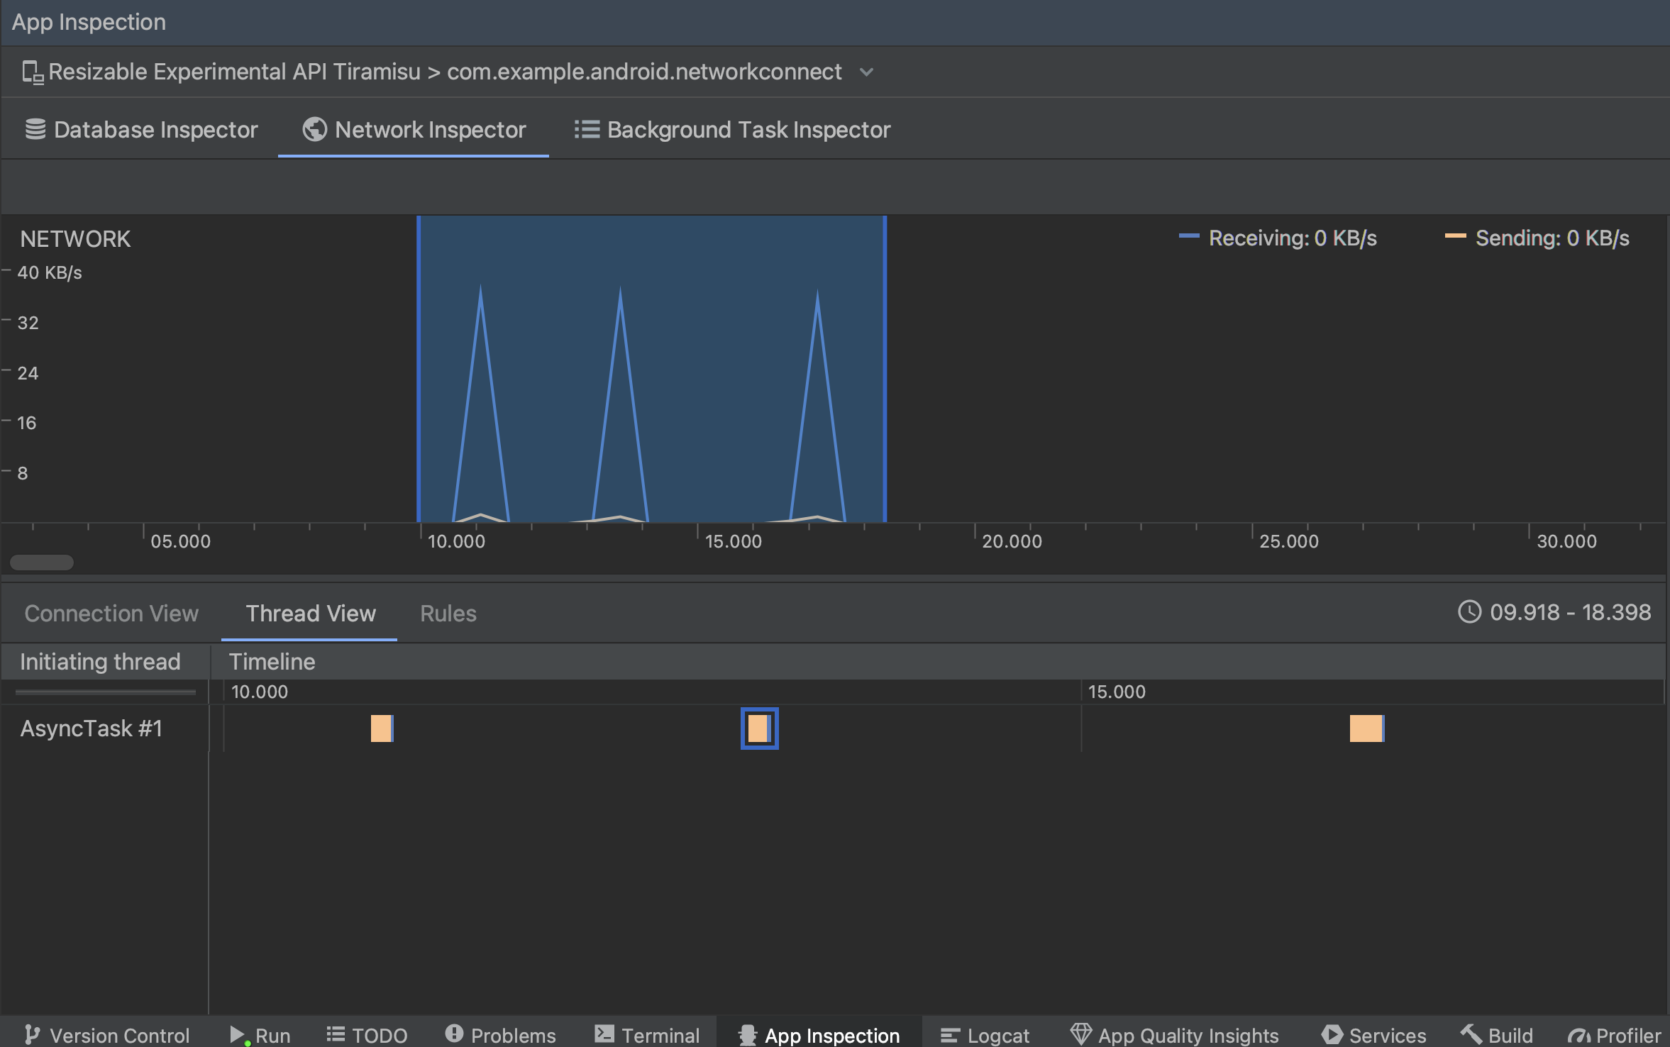
Task: Click the selected AsyncTask marker at 12.500
Action: click(758, 729)
